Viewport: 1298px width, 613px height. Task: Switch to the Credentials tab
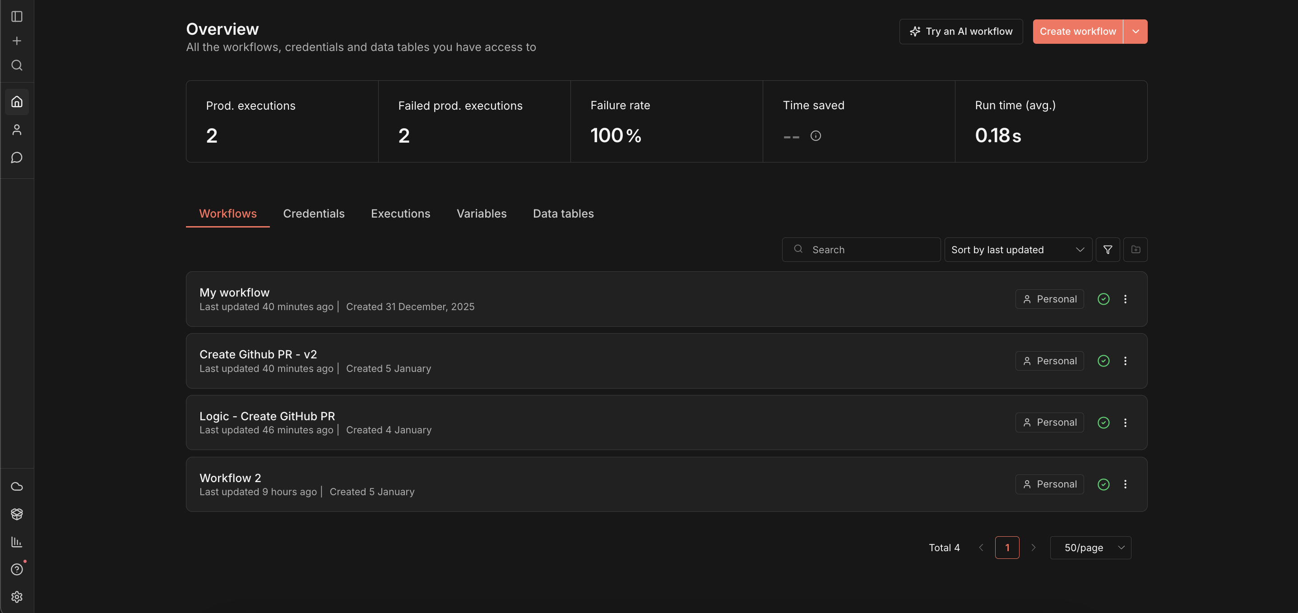tap(314, 213)
